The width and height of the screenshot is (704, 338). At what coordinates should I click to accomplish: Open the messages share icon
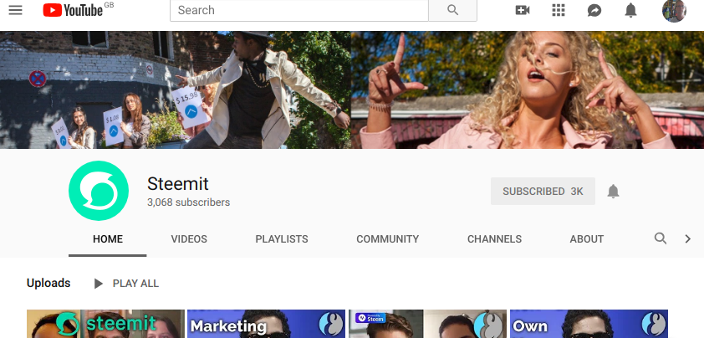click(x=594, y=10)
